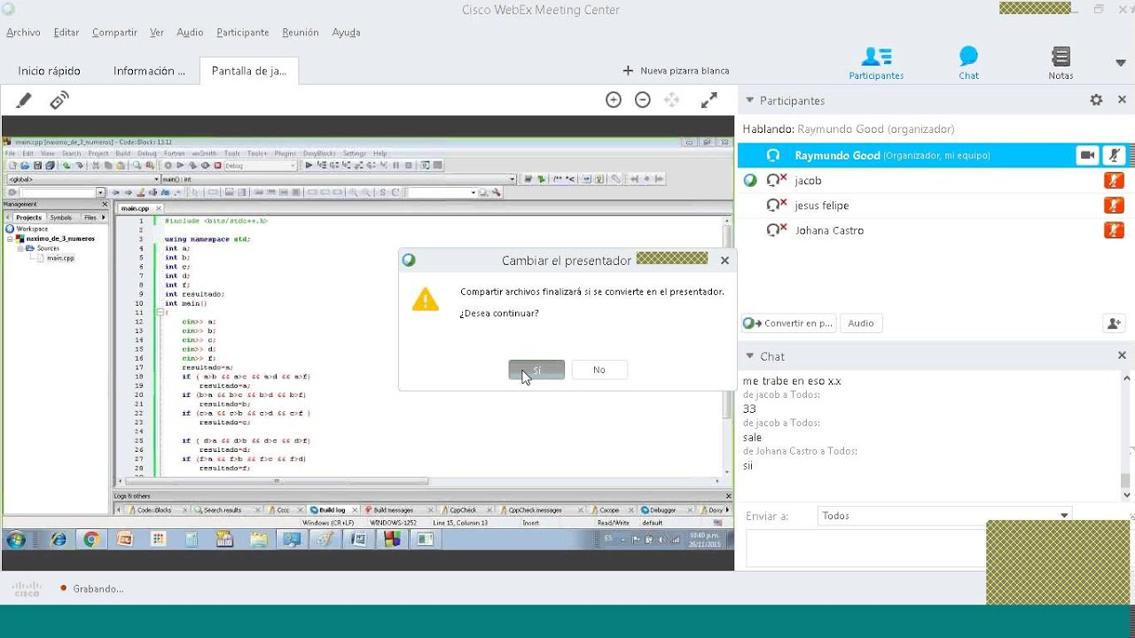Image resolution: width=1135 pixels, height=638 pixels.
Task: Close the Chat panel
Action: (x=1122, y=355)
